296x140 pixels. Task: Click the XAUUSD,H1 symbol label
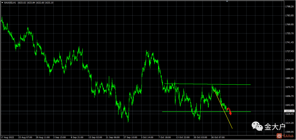pos(10,3)
